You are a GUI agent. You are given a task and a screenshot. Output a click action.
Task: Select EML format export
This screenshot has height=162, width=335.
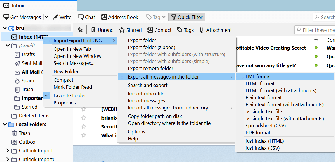pos(285,76)
